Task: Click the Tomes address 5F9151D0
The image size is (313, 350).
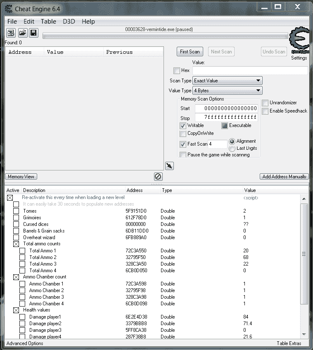Action: tap(136, 211)
